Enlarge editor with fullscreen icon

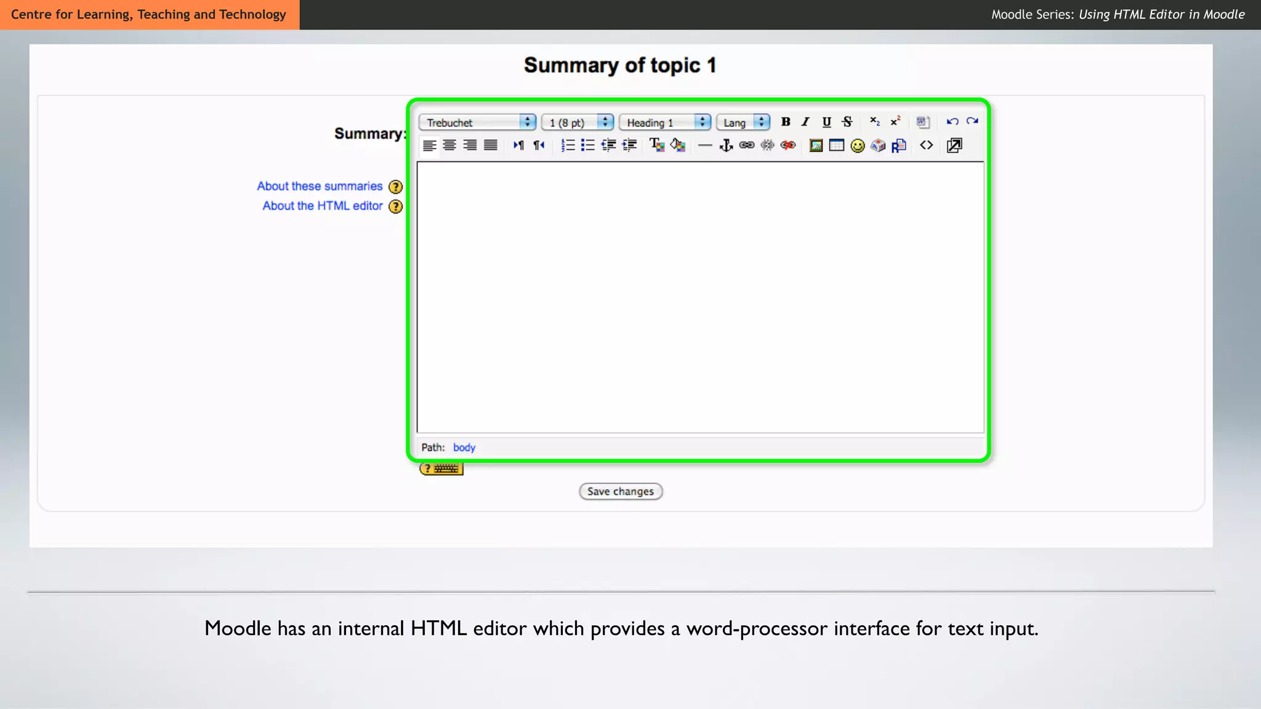[954, 146]
